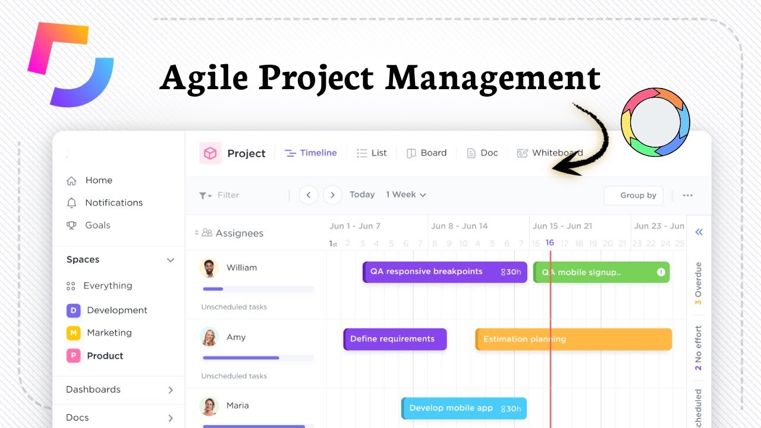Toggle Assignees column sort arrows
This screenshot has width=761, height=428.
(197, 233)
